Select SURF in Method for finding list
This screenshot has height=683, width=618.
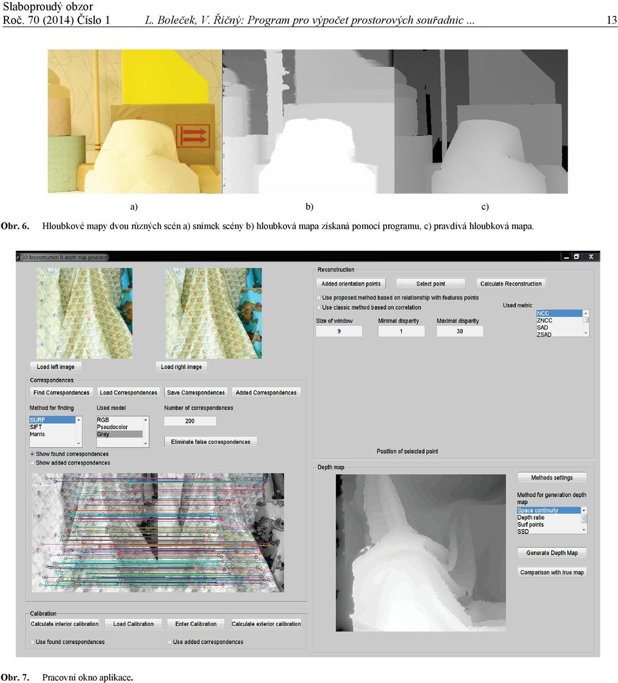coord(53,420)
